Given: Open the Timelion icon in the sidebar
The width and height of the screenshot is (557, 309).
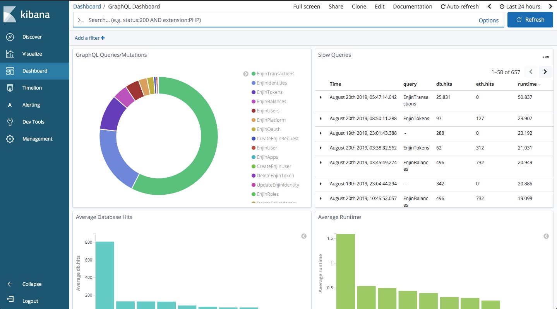Looking at the screenshot, I should coord(10,88).
